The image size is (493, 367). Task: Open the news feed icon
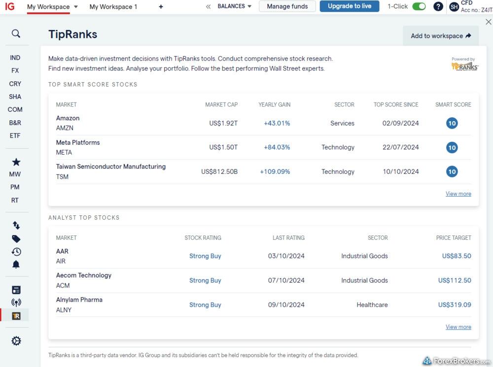click(16, 290)
